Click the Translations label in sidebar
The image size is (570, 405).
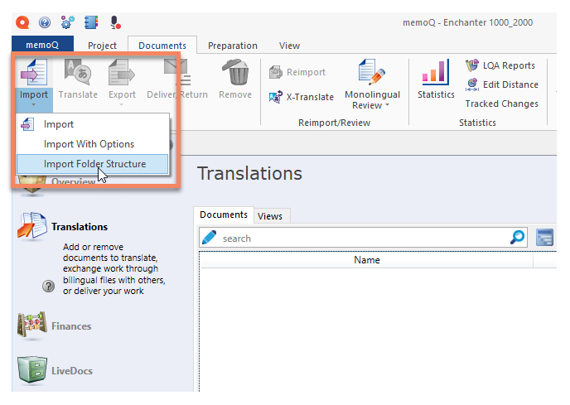point(80,227)
